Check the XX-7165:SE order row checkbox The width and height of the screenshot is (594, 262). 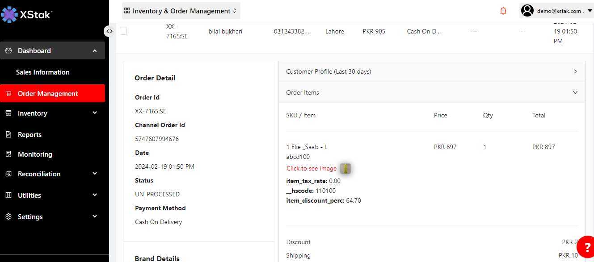[123, 31]
